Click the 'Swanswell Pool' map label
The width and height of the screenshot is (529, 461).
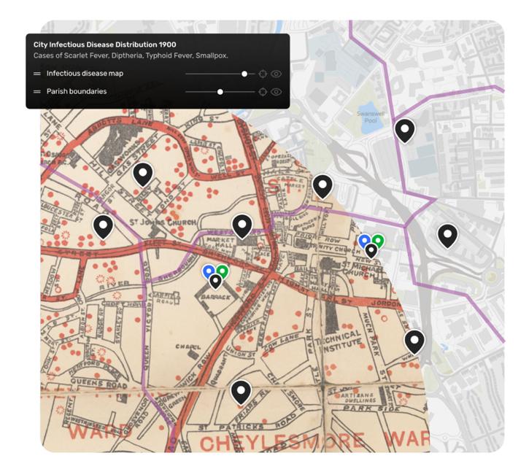pos(371,117)
